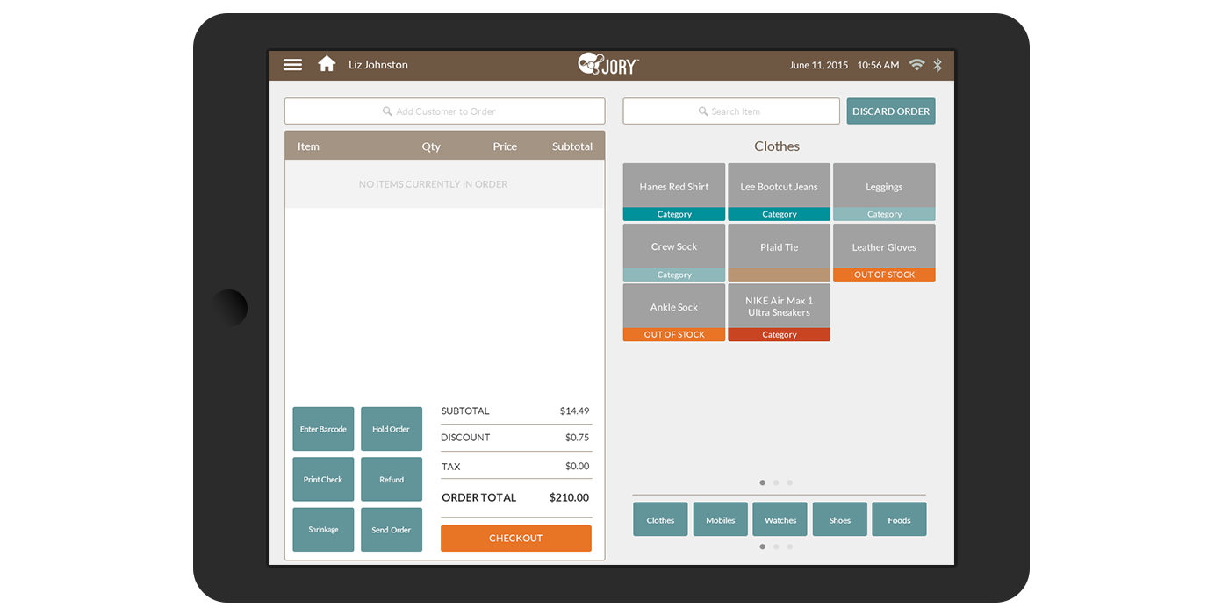Select the second pagination dot under products
This screenshot has width=1229, height=614.
(776, 482)
